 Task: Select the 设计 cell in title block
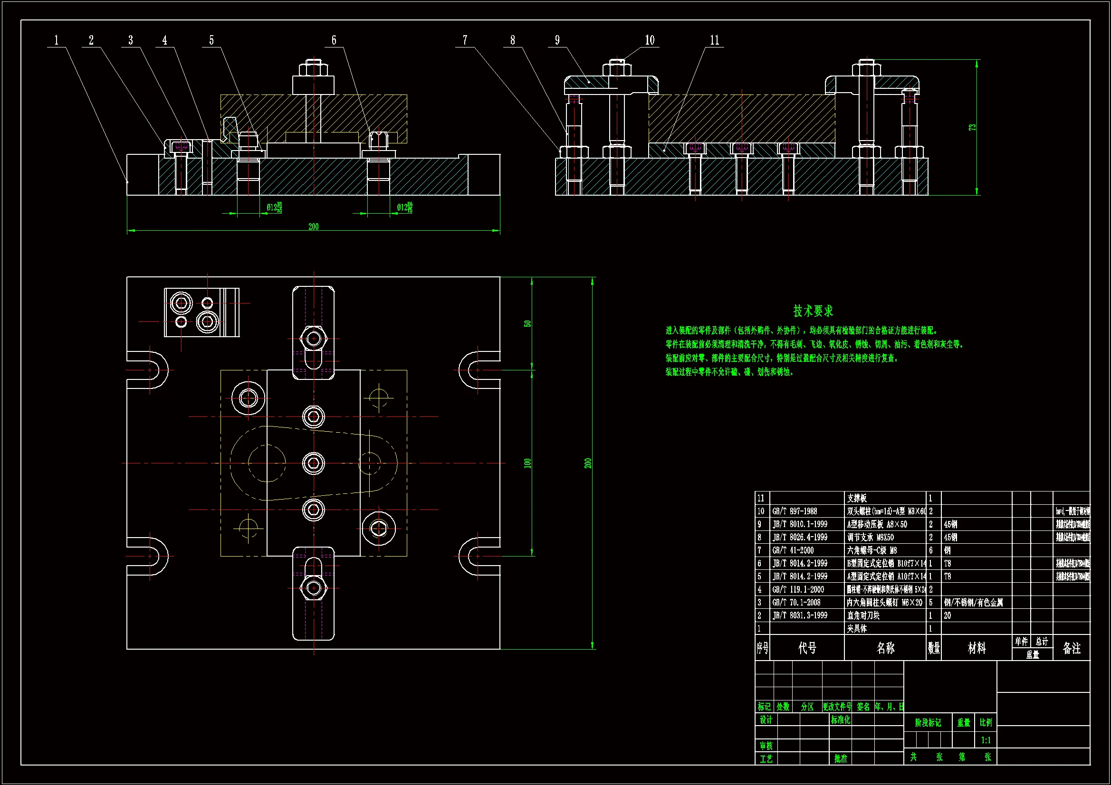tap(766, 720)
